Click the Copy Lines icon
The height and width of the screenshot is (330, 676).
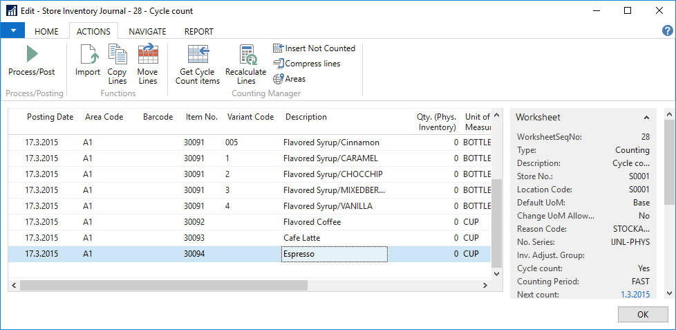coord(118,55)
